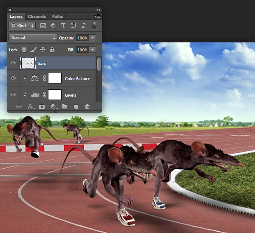The image size is (255, 233).
Task: Create new fill or adjustment layer
Action: [x=54, y=107]
